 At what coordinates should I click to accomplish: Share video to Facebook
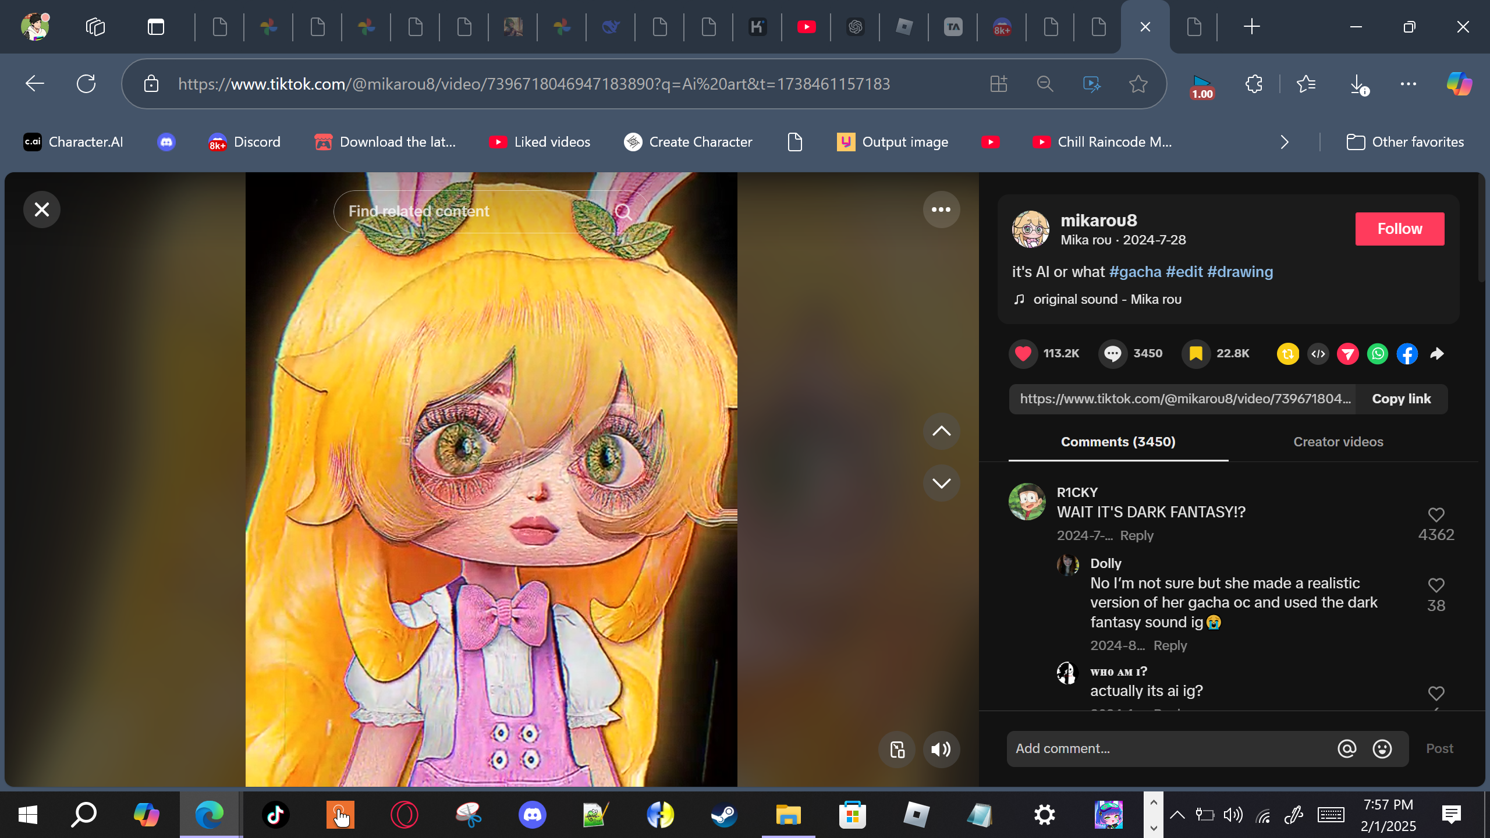click(x=1407, y=353)
